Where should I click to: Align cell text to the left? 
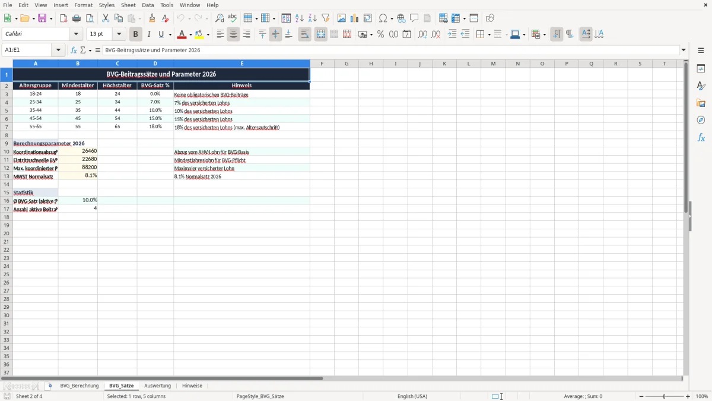(220, 34)
